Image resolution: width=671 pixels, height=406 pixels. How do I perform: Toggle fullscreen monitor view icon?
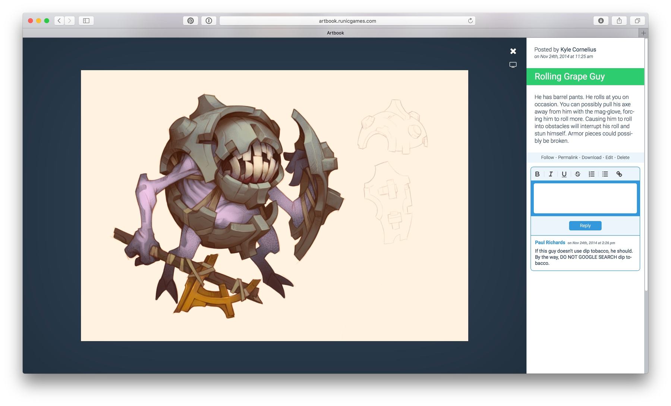click(513, 65)
